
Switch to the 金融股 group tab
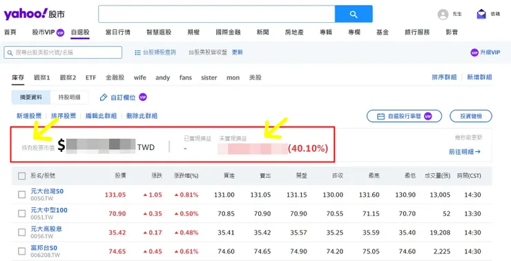click(115, 77)
